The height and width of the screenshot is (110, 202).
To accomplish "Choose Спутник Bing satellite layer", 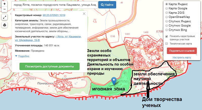I will [x=167, y=30].
